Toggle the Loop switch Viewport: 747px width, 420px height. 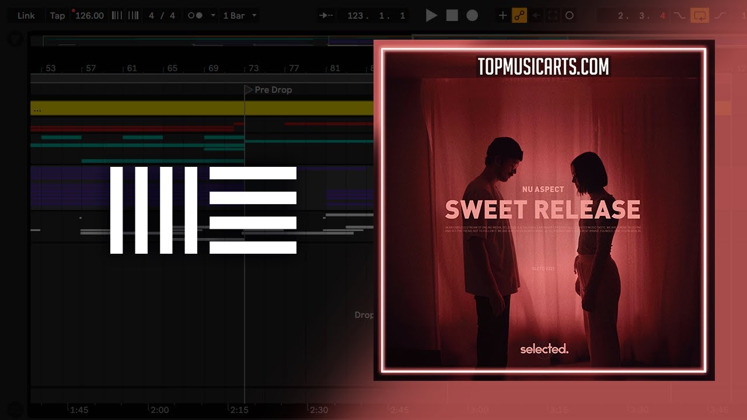tap(699, 16)
